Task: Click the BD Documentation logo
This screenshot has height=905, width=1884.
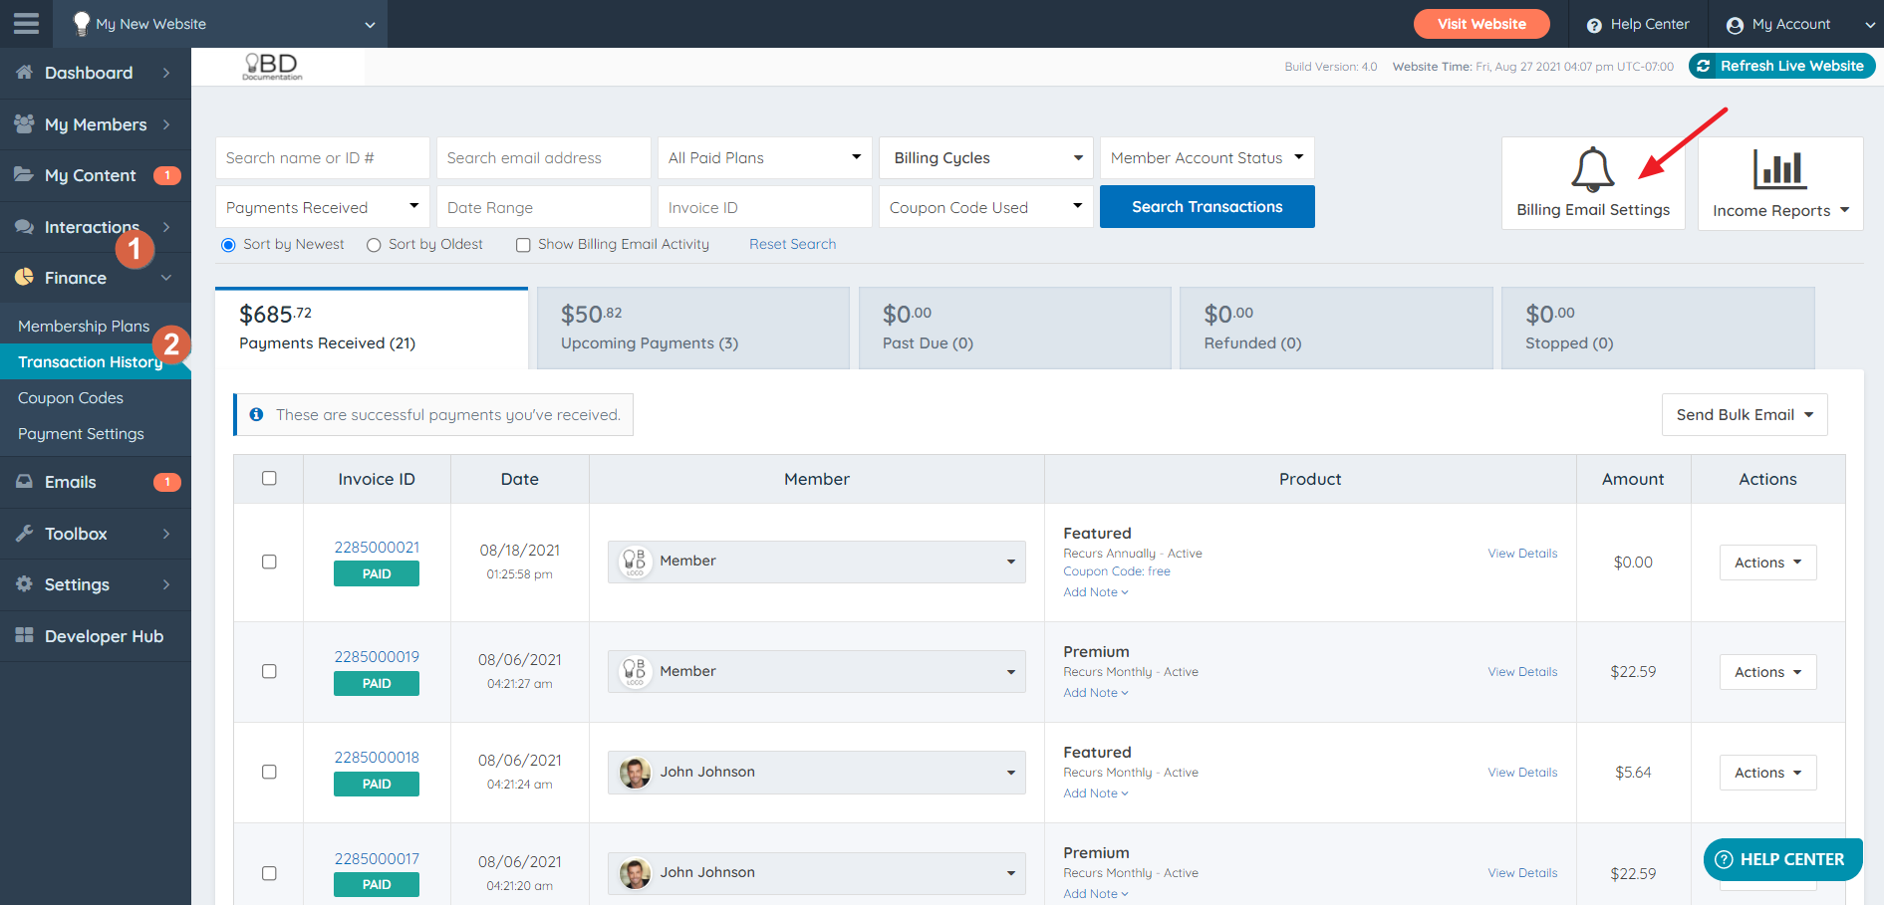Action: coord(272,67)
